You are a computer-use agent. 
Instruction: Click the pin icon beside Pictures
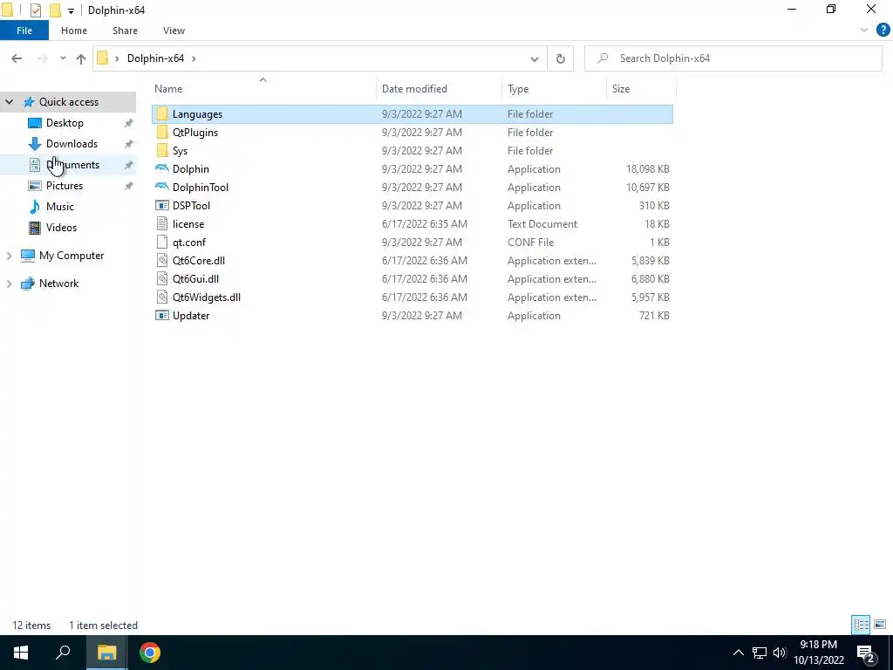click(129, 186)
